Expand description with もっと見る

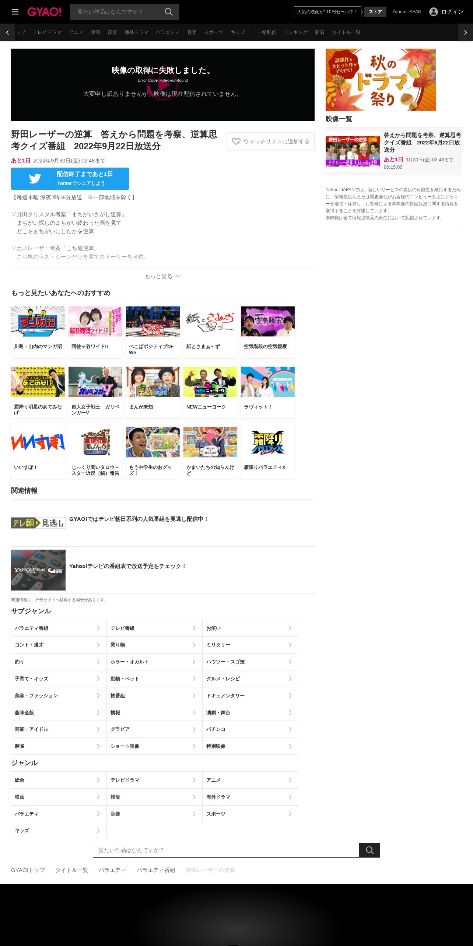tap(163, 276)
